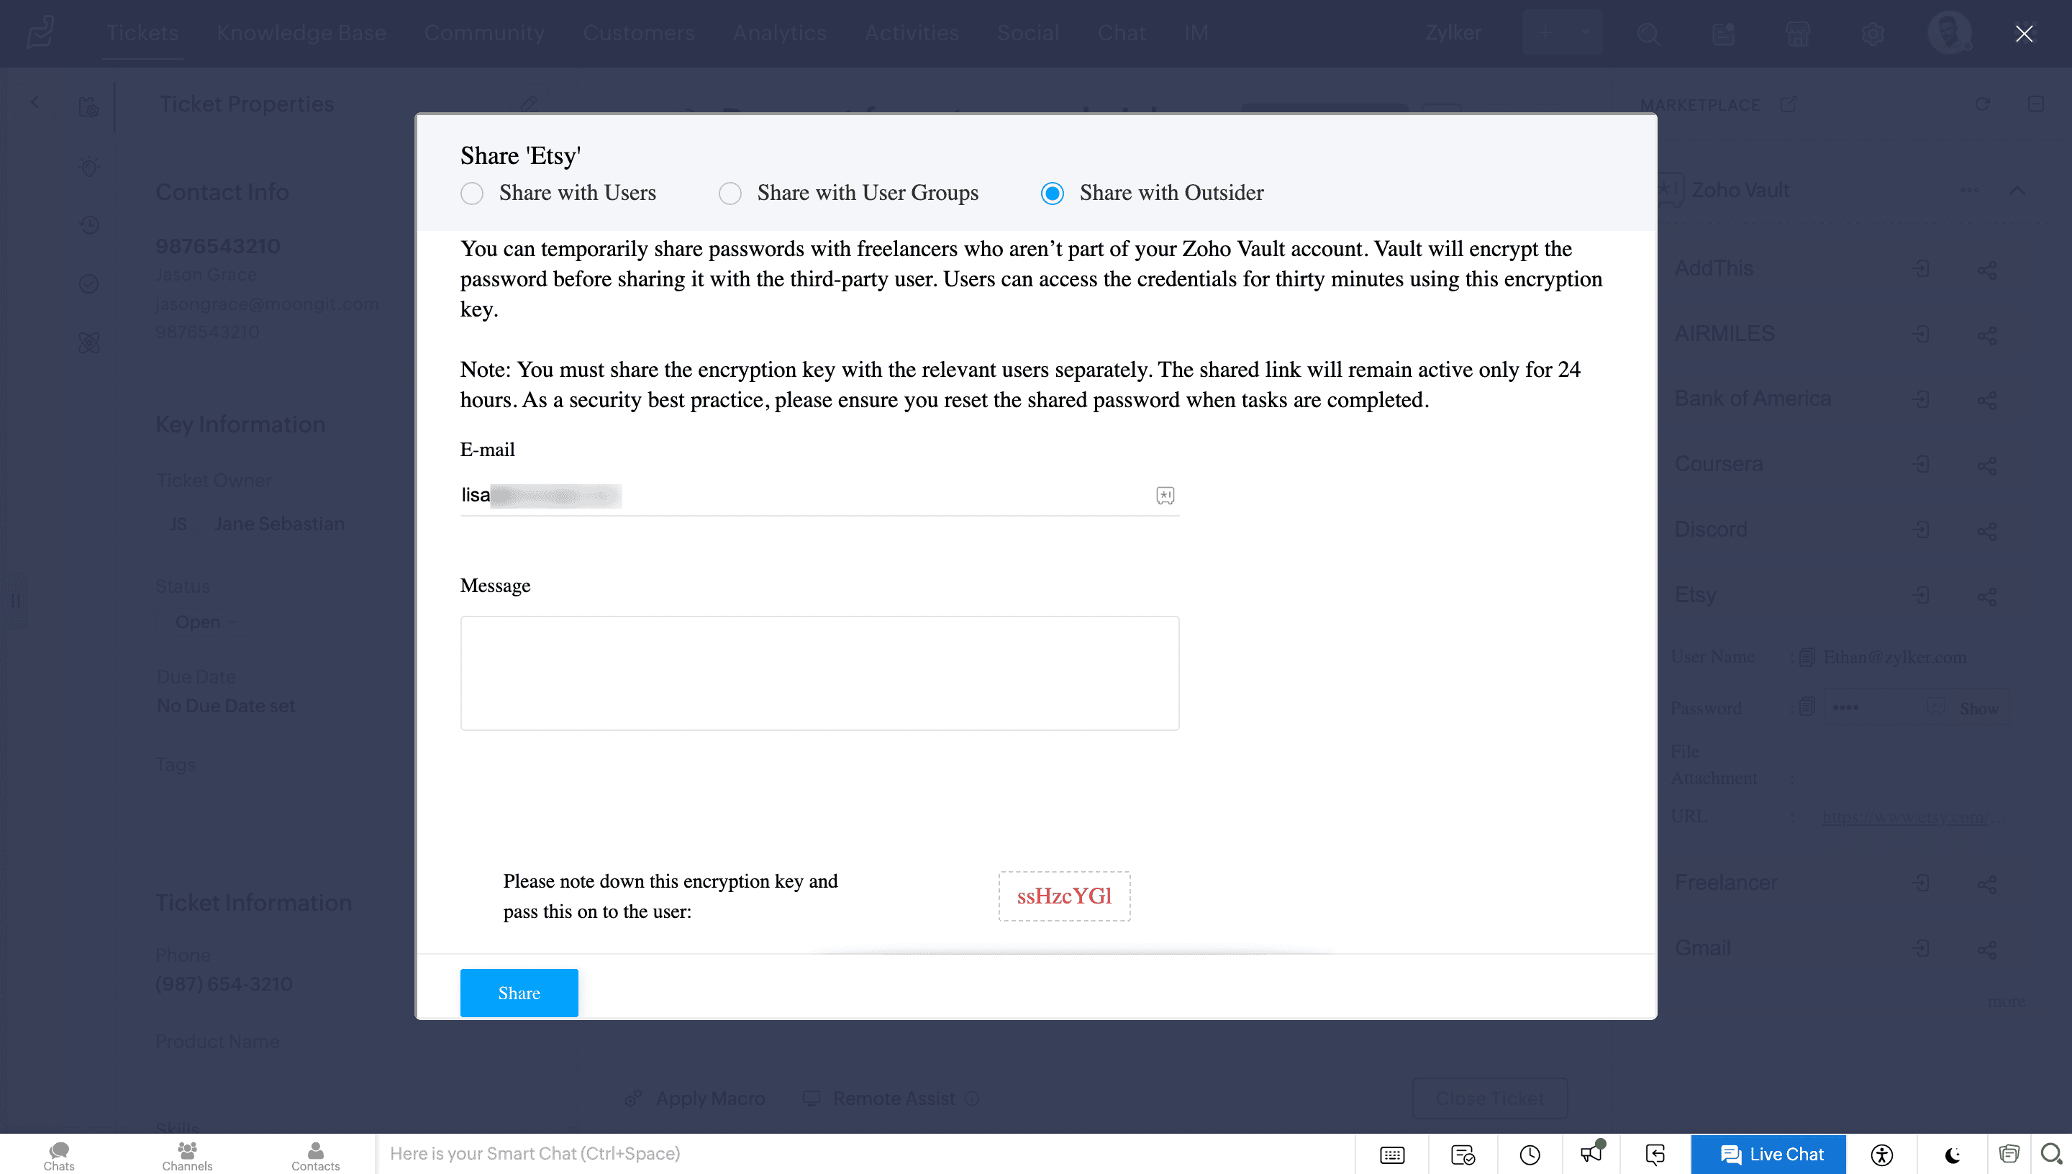Click the Zoho Desk logo icon
The width and height of the screenshot is (2072, 1174).
(40, 33)
